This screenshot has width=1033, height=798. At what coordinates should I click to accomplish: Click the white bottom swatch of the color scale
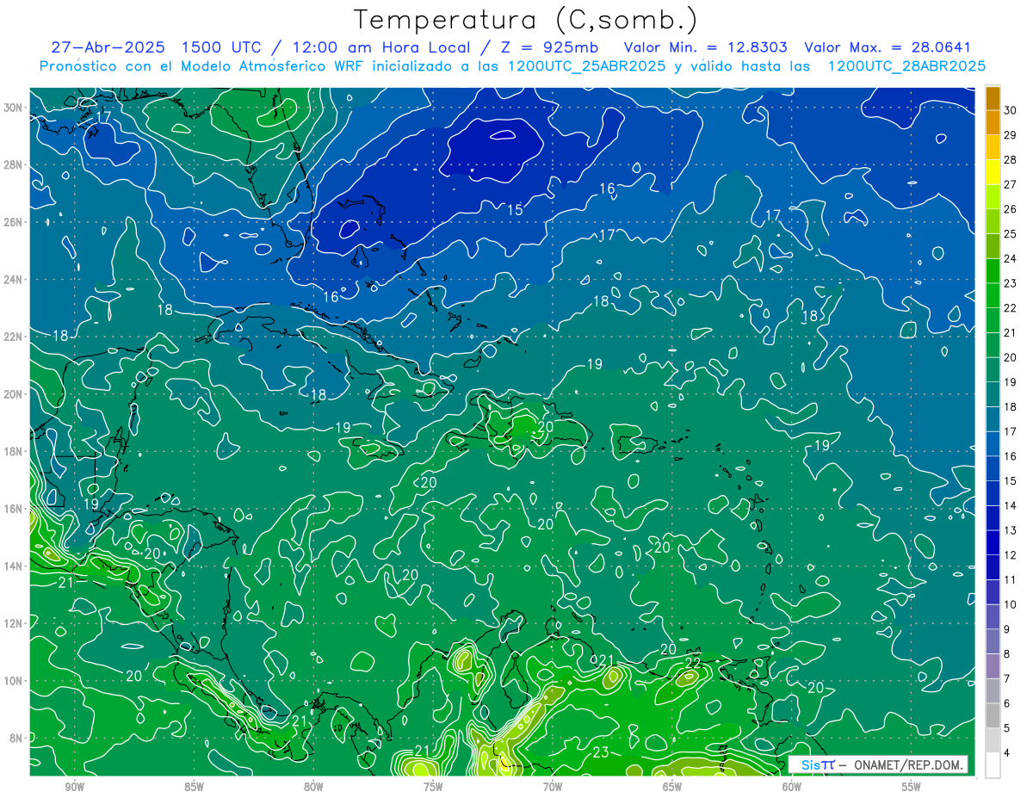point(993,765)
